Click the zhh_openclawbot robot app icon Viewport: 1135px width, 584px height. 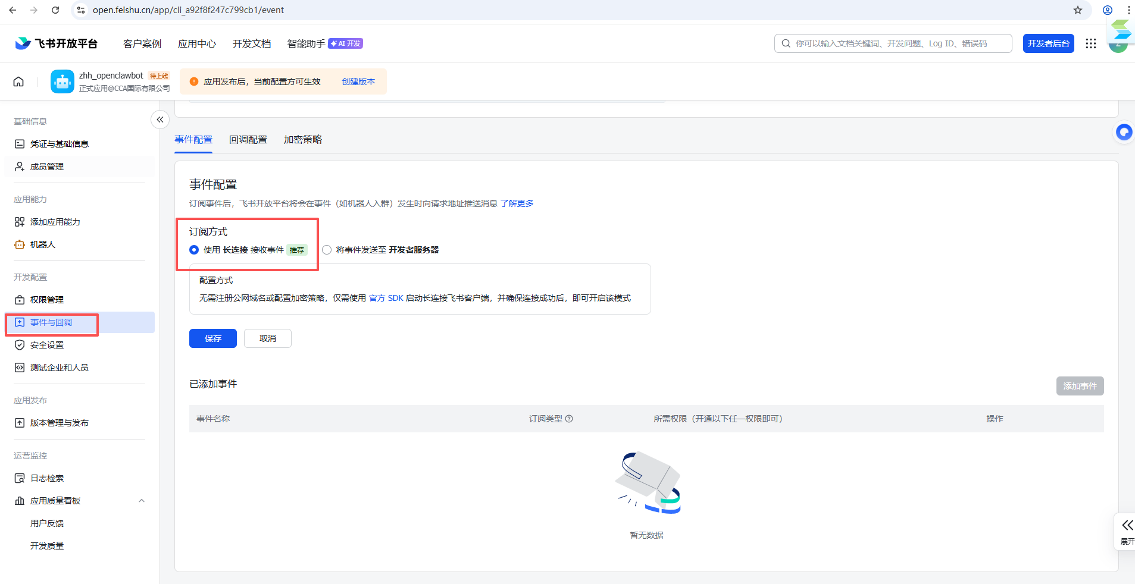point(62,81)
